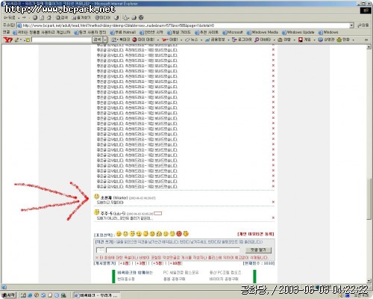Screen dimensions: 373x299
Task: Open the 뉴스 news item on Yahoo toolbar
Action: coord(192,40)
